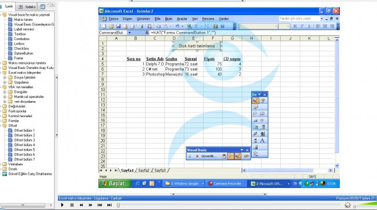Open Properties from Control Toolbox

tap(263, 100)
